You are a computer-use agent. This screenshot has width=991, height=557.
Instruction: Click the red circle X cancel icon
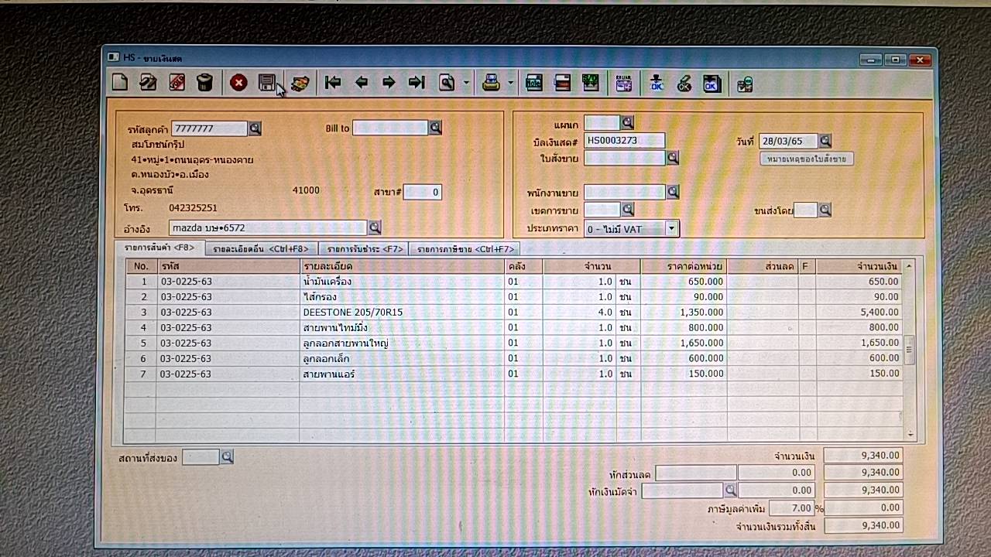[x=238, y=83]
